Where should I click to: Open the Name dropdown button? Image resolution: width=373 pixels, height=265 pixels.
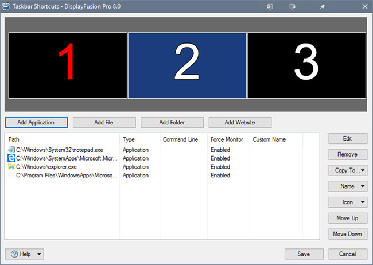coord(348,186)
